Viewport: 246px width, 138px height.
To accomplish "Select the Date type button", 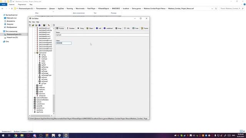I will click(x=135, y=28).
